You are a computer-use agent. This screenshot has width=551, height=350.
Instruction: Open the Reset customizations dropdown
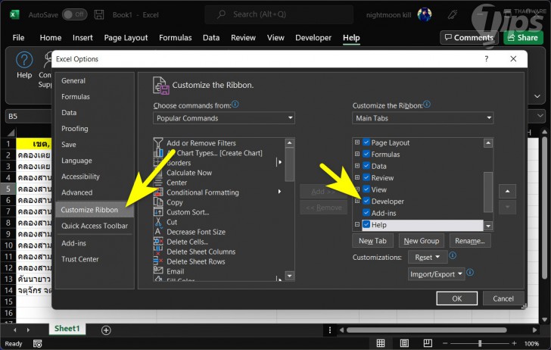(x=428, y=257)
